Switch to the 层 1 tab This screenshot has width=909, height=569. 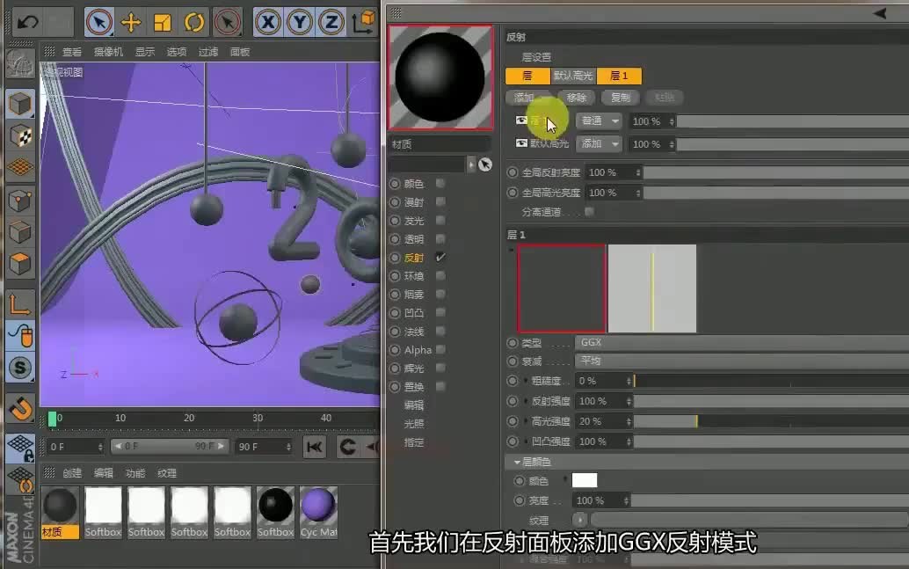pos(619,76)
